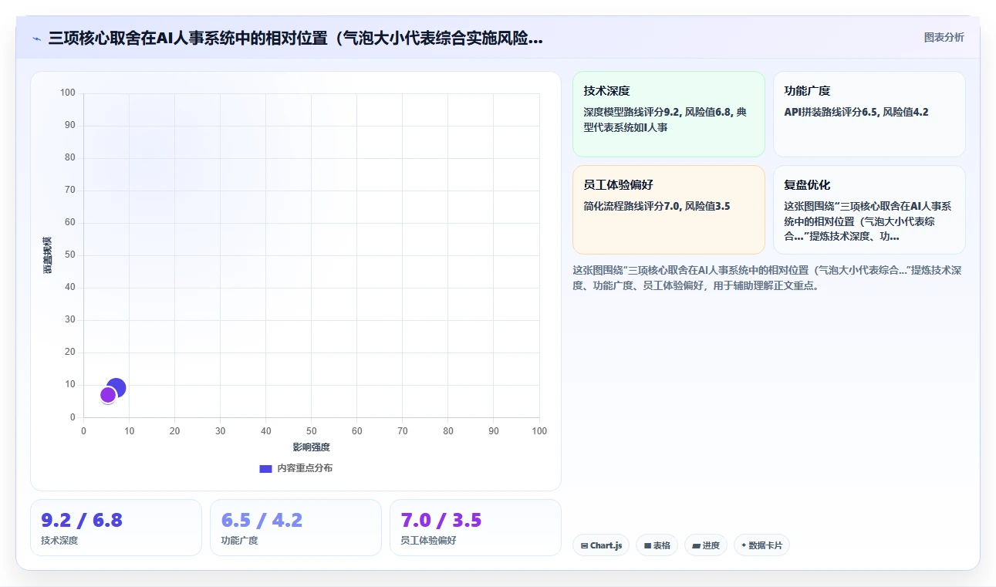Click the Chart.js tag
996x587 pixels.
coord(601,545)
